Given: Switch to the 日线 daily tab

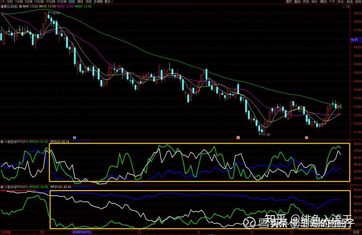Looking at the screenshot, I should (x=71, y=1).
